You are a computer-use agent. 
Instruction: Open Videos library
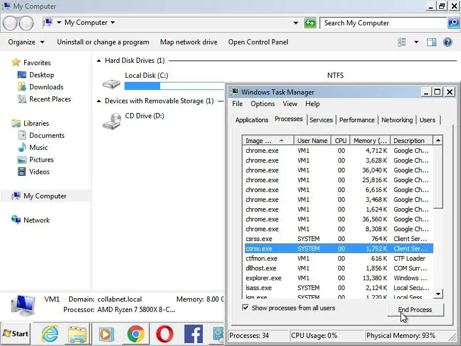coord(39,171)
